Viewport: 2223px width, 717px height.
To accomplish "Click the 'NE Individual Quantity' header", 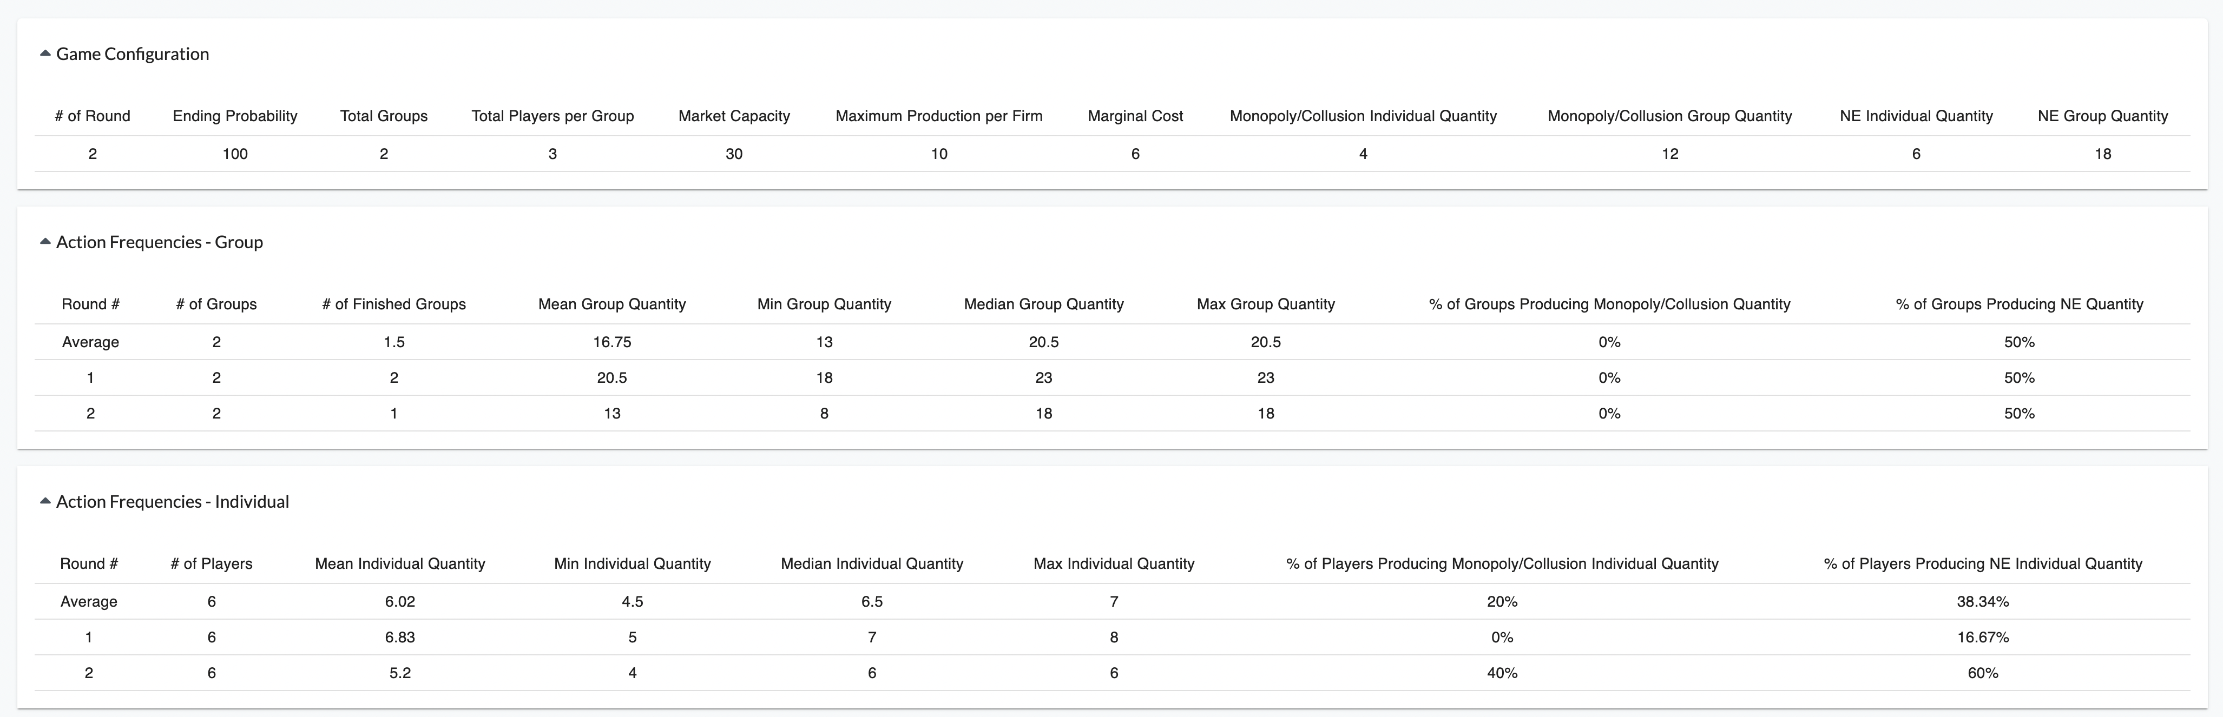I will (1917, 116).
